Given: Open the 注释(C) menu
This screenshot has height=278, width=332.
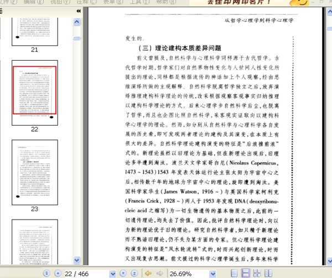Looking at the screenshot, I should 87,2.
